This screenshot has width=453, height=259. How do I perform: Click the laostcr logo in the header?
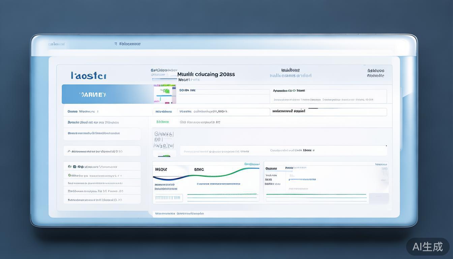(89, 76)
